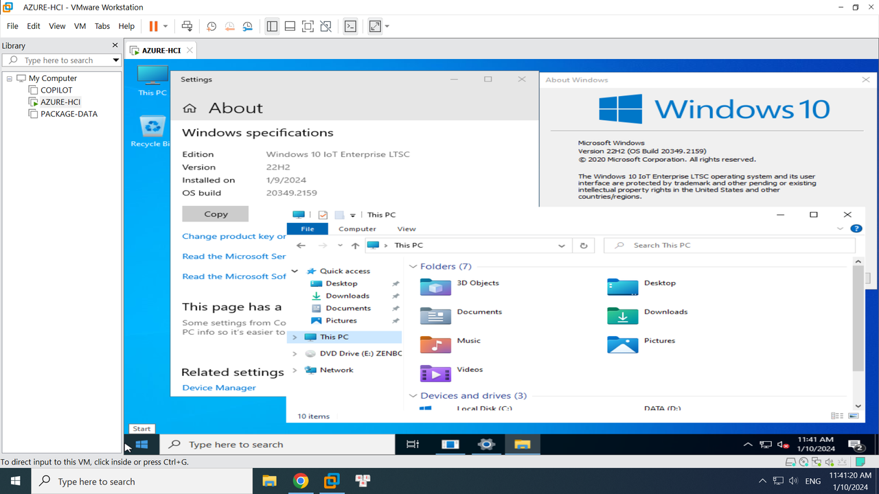Open the Library search filter dropdown
The image size is (879, 494).
[x=115, y=60]
